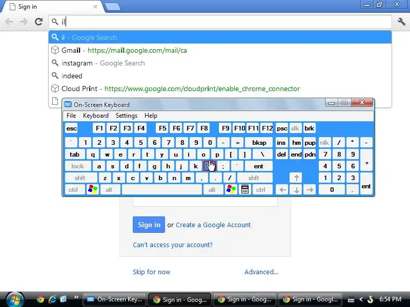Click the page icon on the Sign in tab

(x=12, y=7)
